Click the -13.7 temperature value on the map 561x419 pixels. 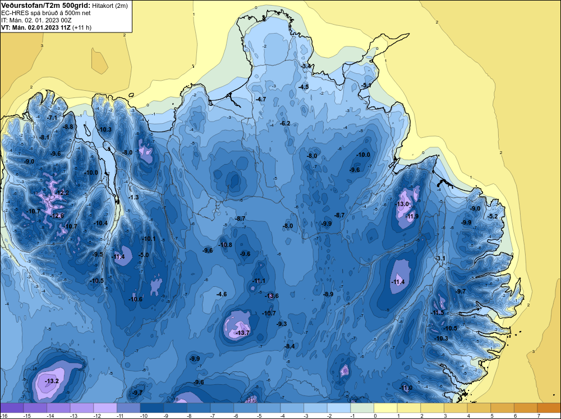click(243, 333)
